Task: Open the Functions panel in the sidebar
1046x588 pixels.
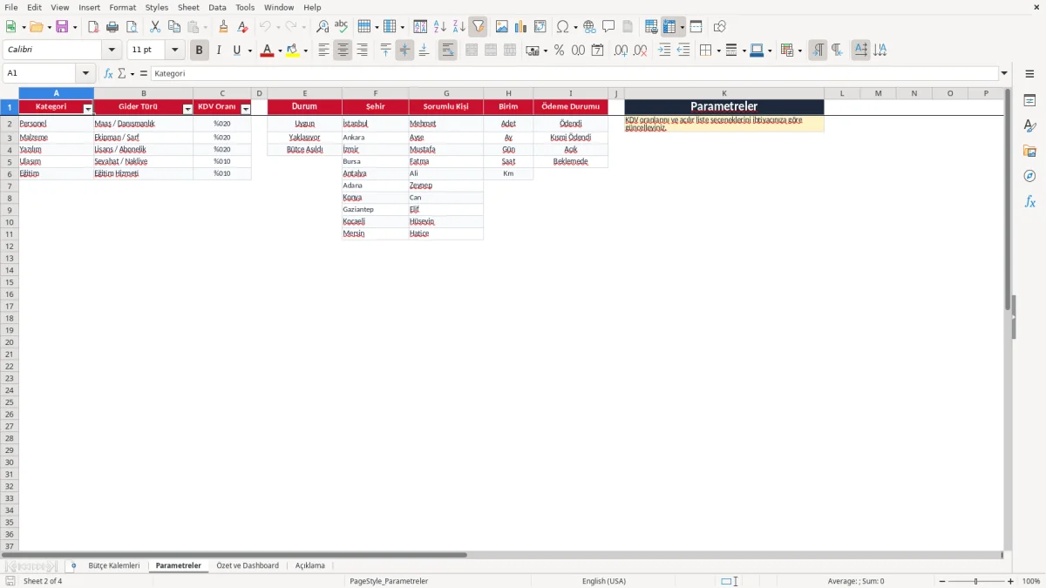Action: [x=1029, y=201]
